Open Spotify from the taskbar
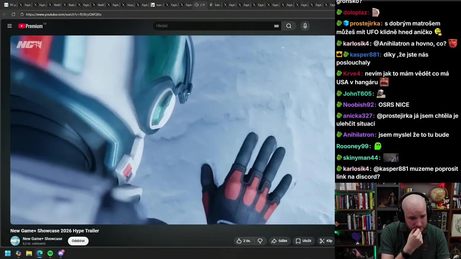This screenshot has height=259, width=461. coord(50,253)
